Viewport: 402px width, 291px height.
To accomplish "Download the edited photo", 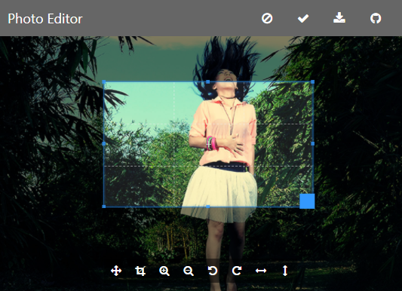I will pos(339,18).
